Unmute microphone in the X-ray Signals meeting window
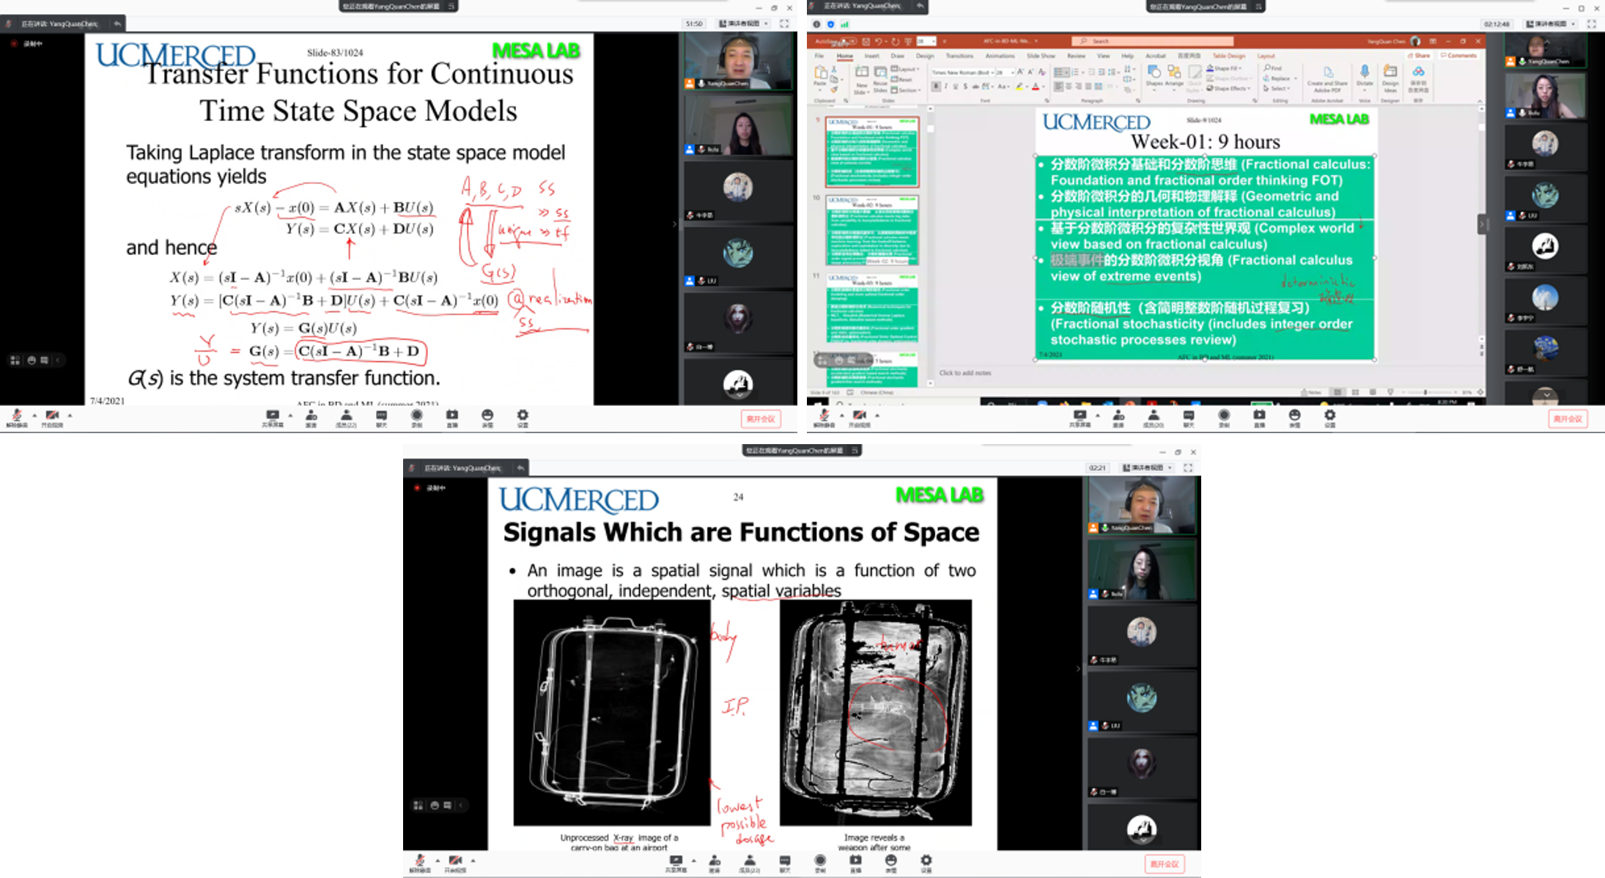The height and width of the screenshot is (878, 1605). 420,861
